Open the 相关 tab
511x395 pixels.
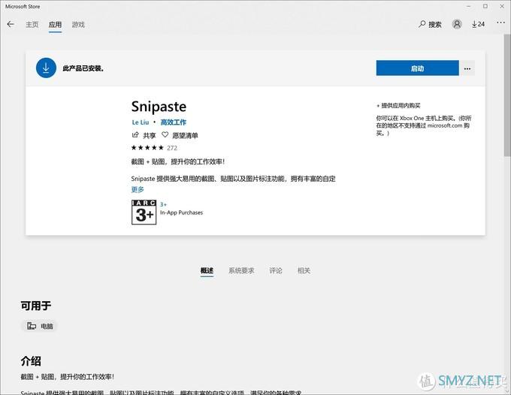coord(304,270)
